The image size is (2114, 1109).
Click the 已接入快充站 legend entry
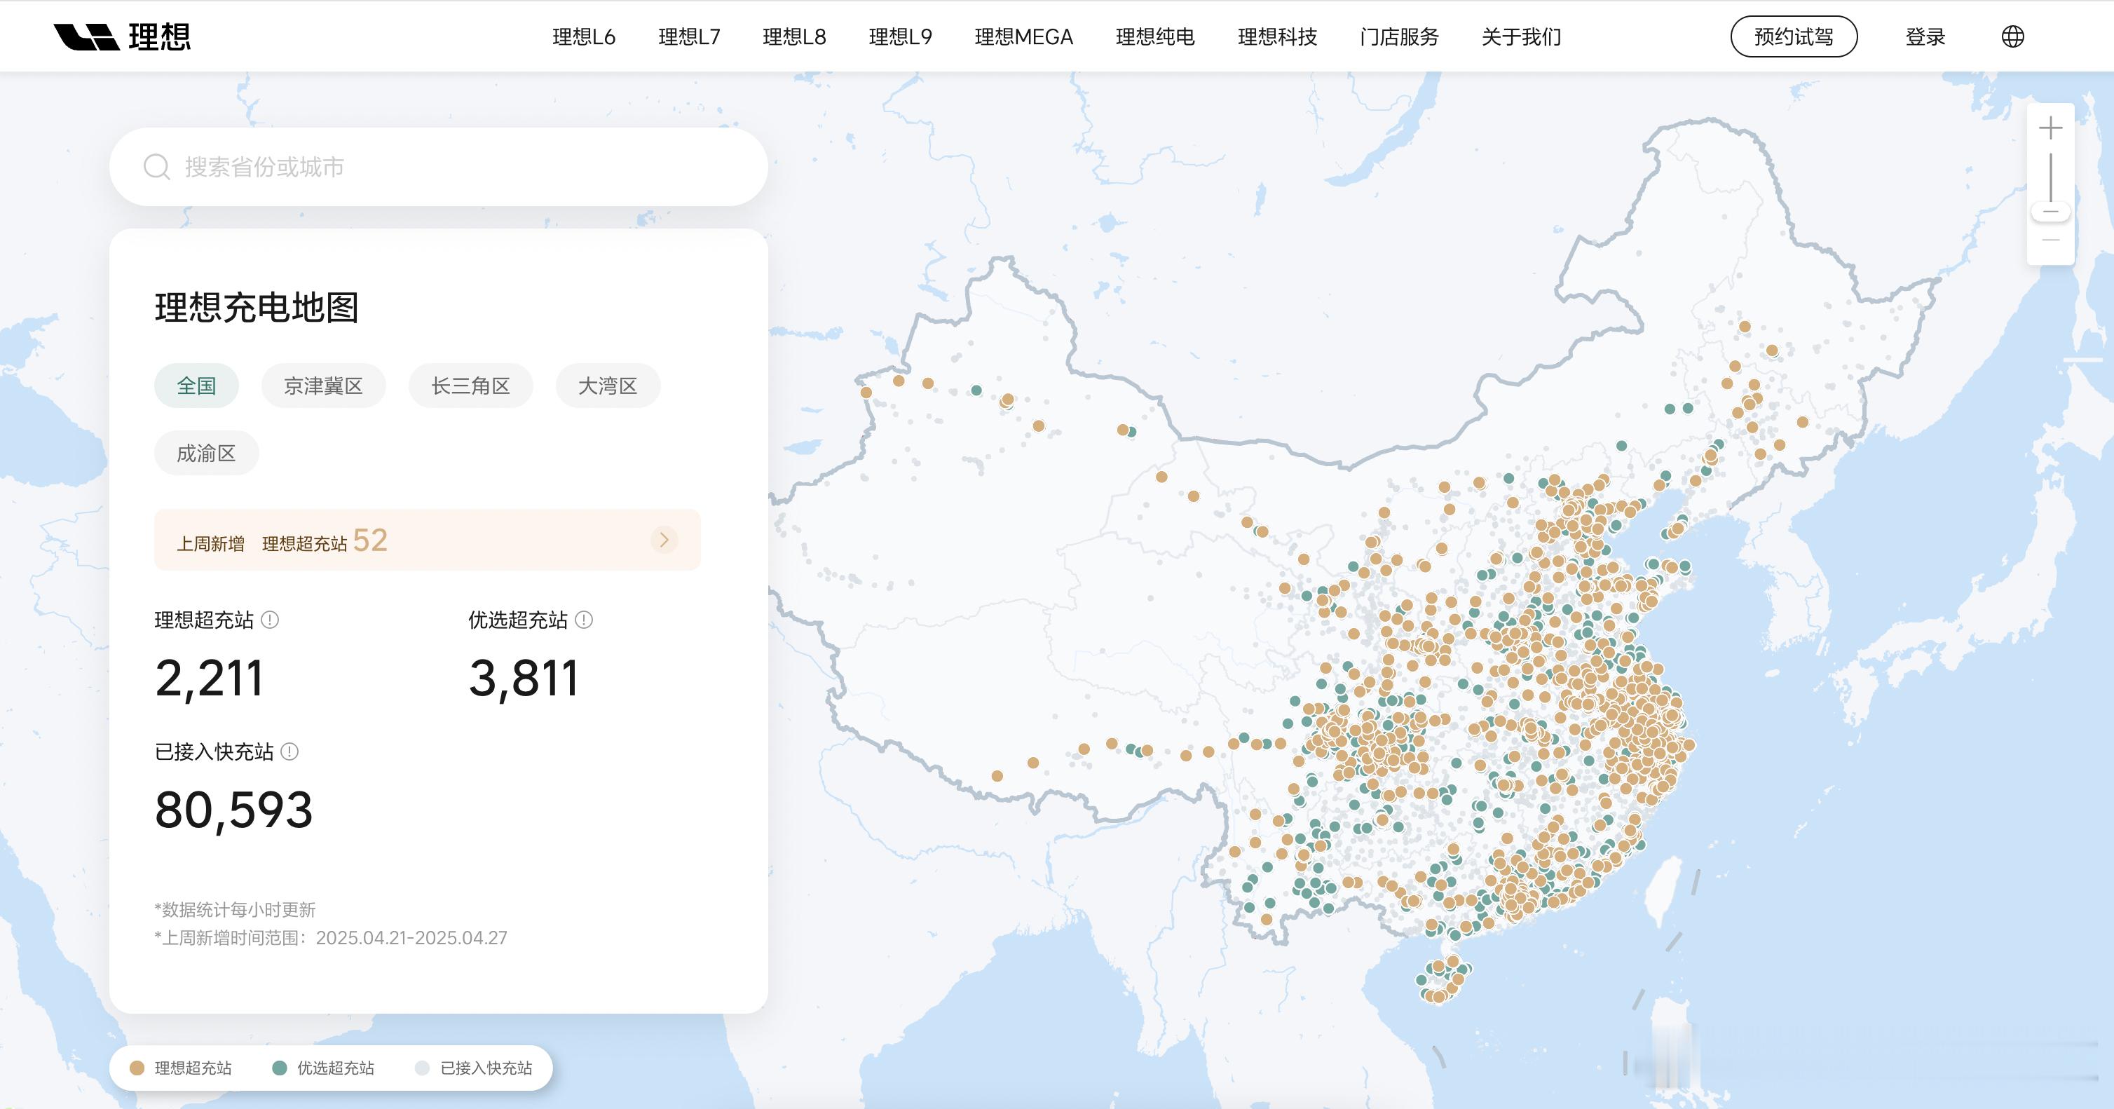(x=474, y=1068)
